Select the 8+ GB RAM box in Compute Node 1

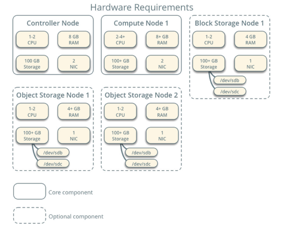point(162,39)
